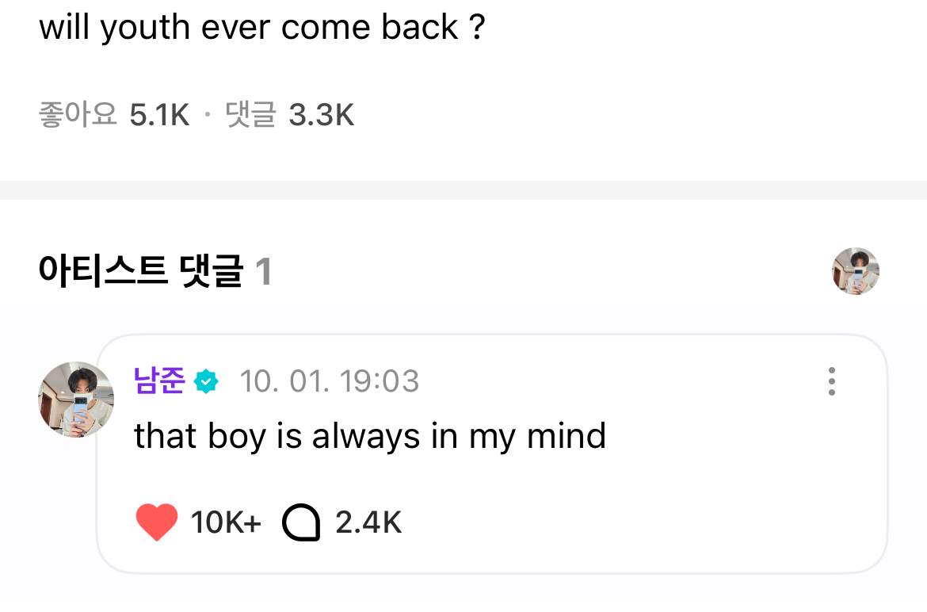Click the verified badge beside 남준
927x612 pixels.
pyautogui.click(x=206, y=382)
